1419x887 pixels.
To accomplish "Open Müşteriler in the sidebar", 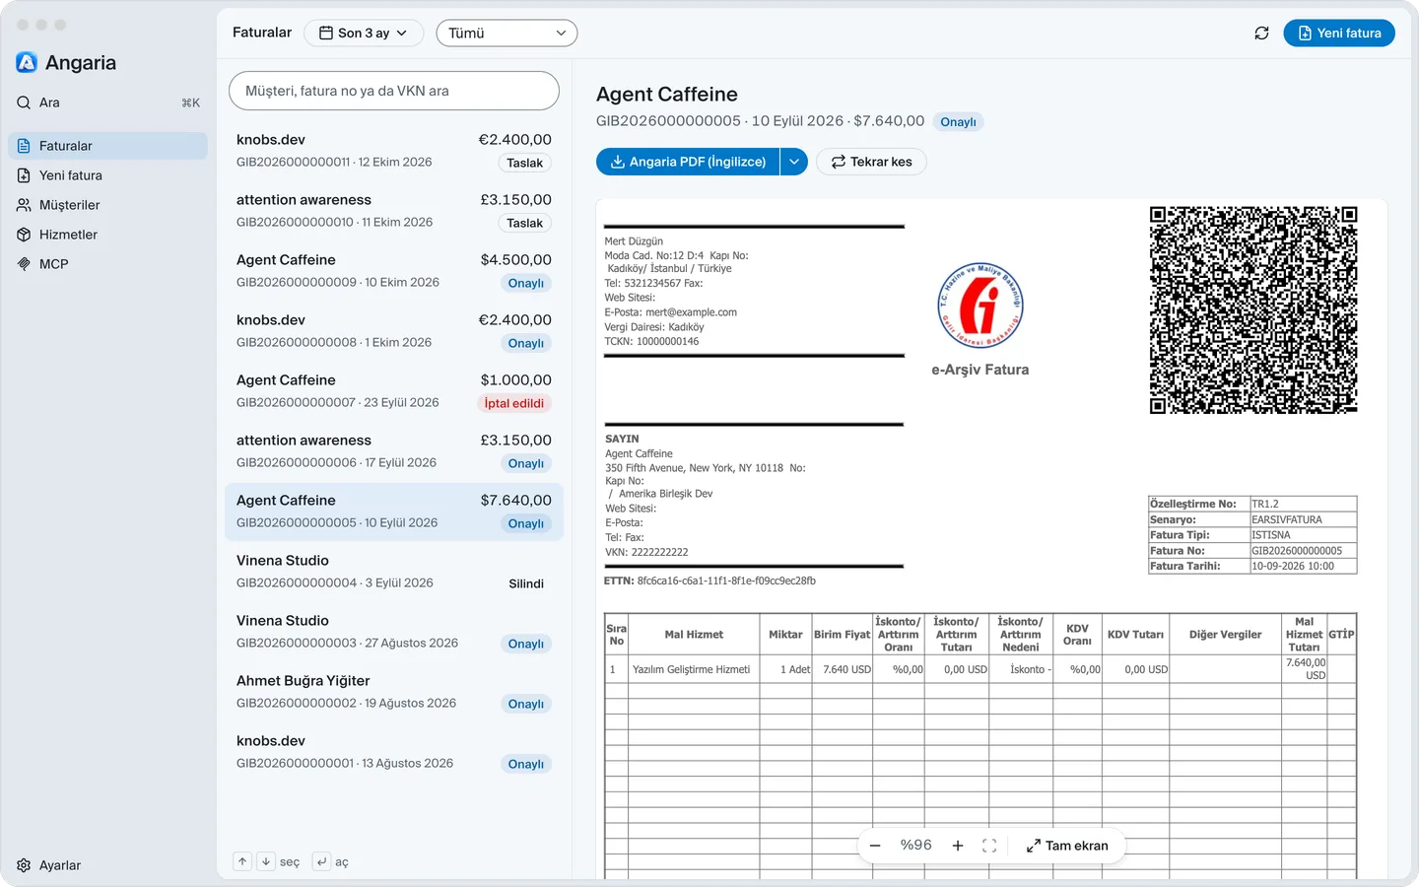I will [108, 205].
